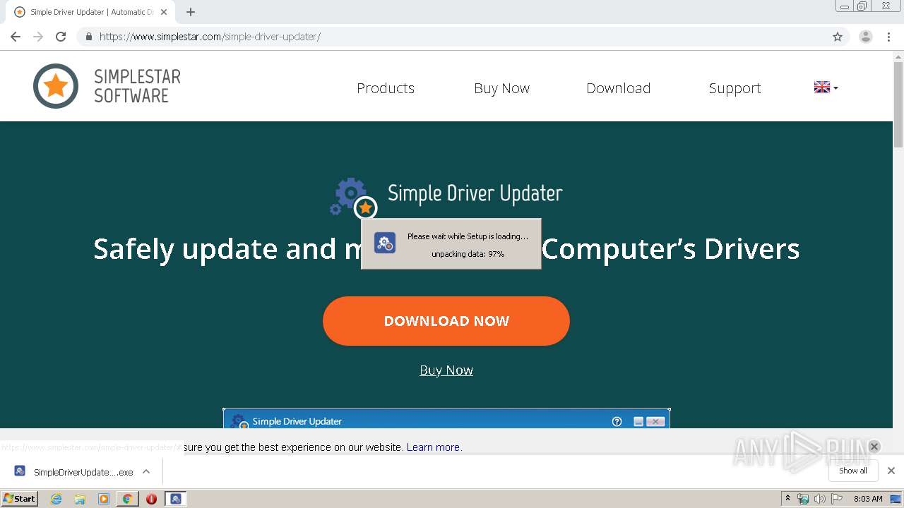This screenshot has height=508, width=904.
Task: Click the browser forward arrow
Action: coord(38,37)
